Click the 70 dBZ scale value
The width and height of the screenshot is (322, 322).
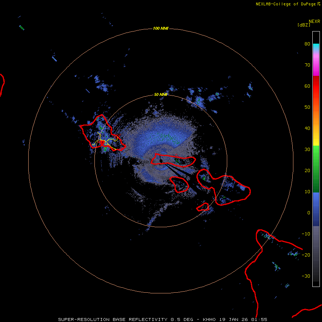(307, 65)
